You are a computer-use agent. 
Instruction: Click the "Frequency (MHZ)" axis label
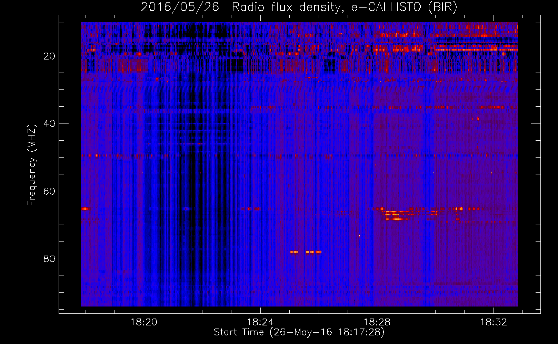tap(32, 165)
